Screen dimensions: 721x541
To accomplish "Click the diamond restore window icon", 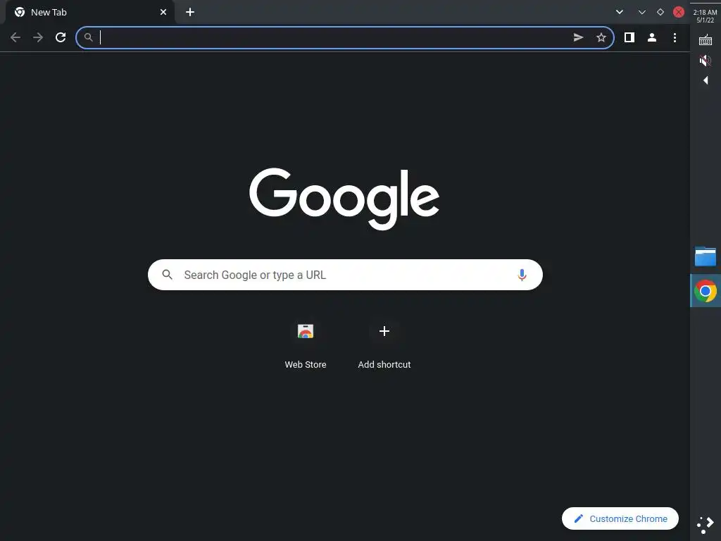I will coord(660,12).
